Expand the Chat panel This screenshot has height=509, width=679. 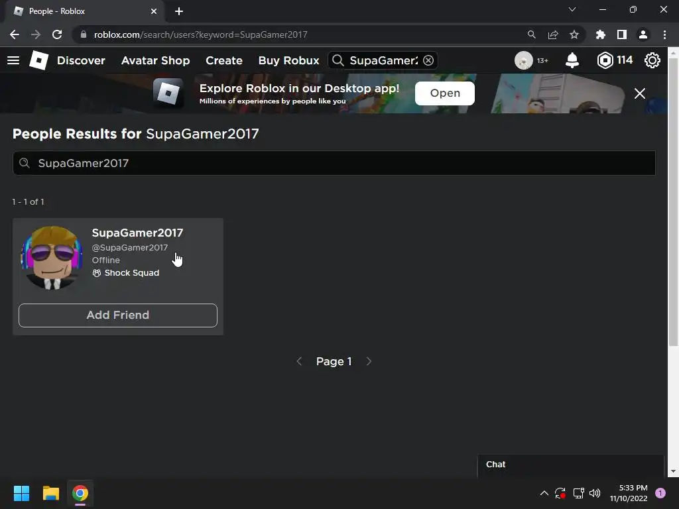pos(571,466)
